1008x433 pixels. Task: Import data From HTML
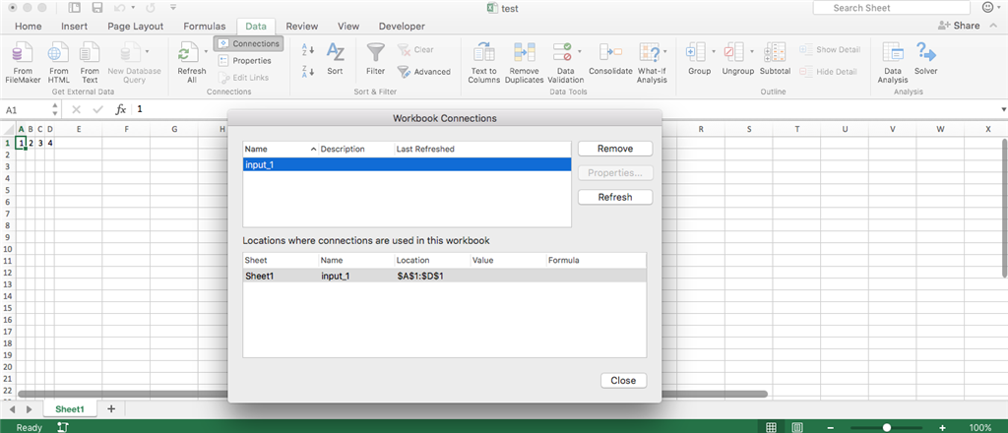(58, 63)
